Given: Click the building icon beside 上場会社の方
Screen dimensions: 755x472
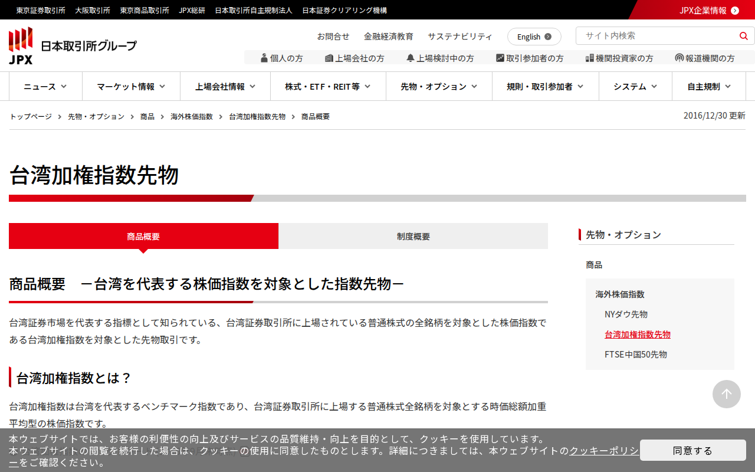Looking at the screenshot, I should (x=329, y=58).
